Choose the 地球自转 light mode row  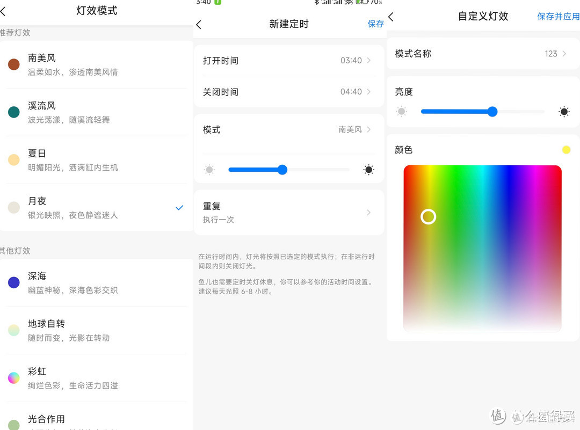tap(97, 331)
